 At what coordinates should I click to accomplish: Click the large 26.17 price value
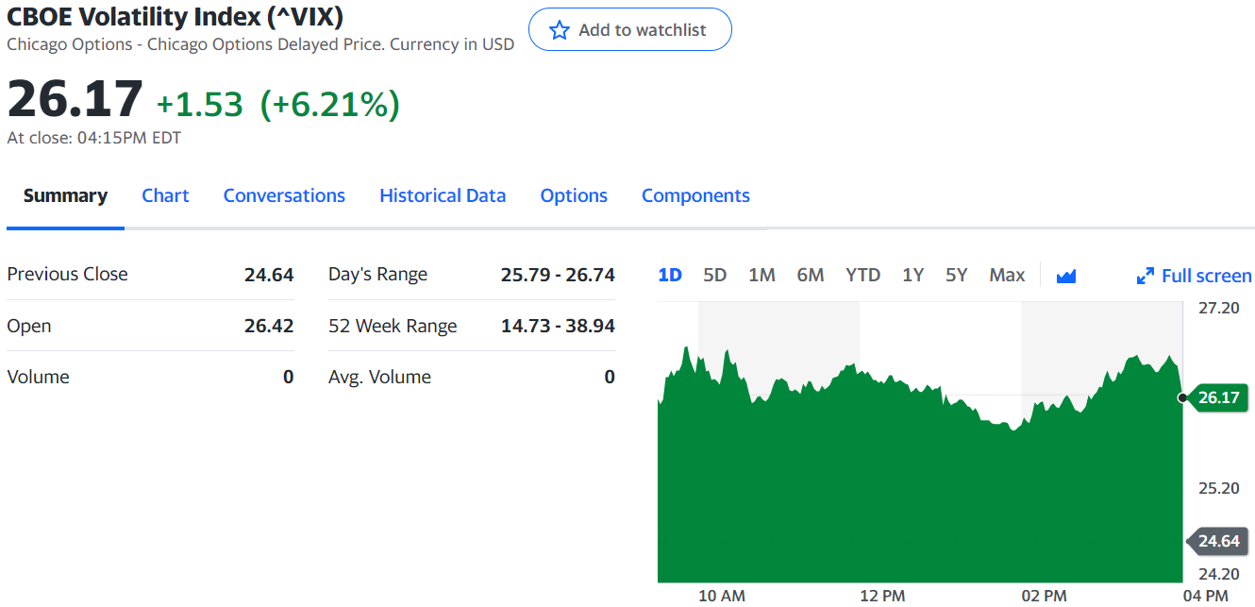pos(75,99)
